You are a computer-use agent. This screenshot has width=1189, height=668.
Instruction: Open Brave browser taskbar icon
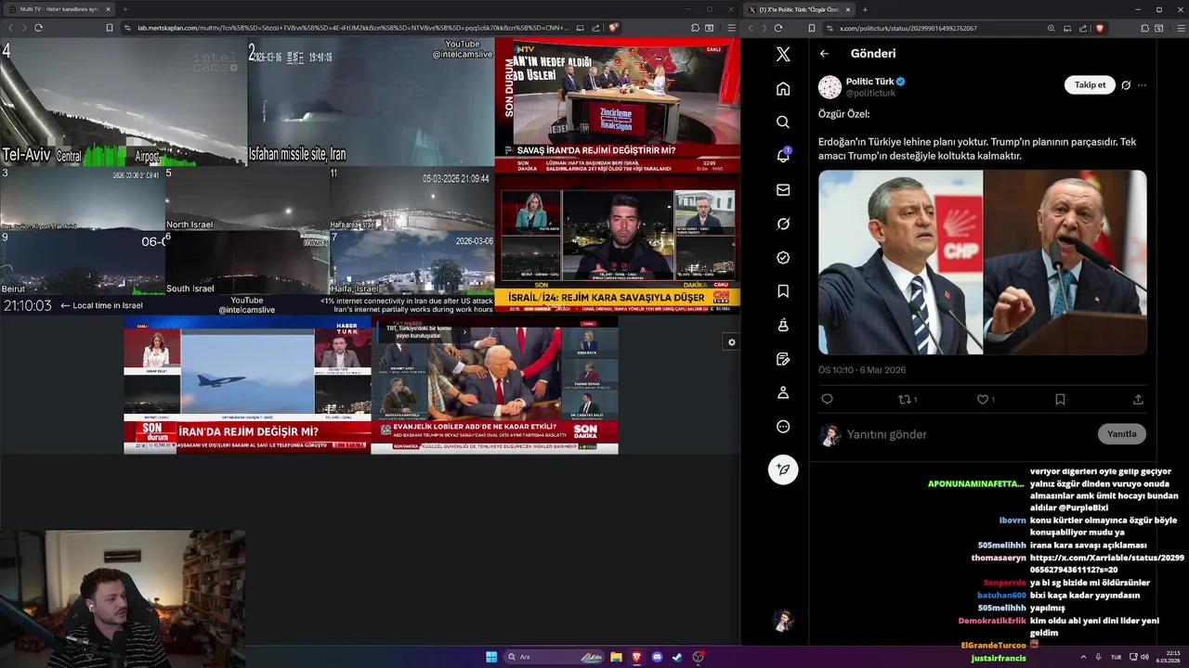point(636,657)
